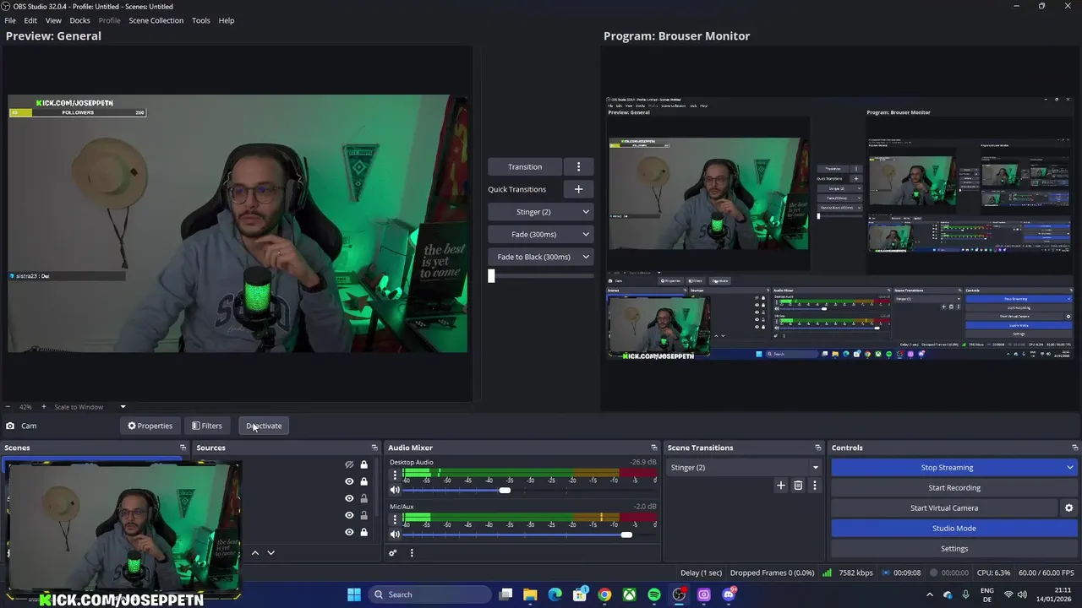Screen dimensions: 1082x608
Task: Add a scene transition with plus icon
Action: pos(781,486)
